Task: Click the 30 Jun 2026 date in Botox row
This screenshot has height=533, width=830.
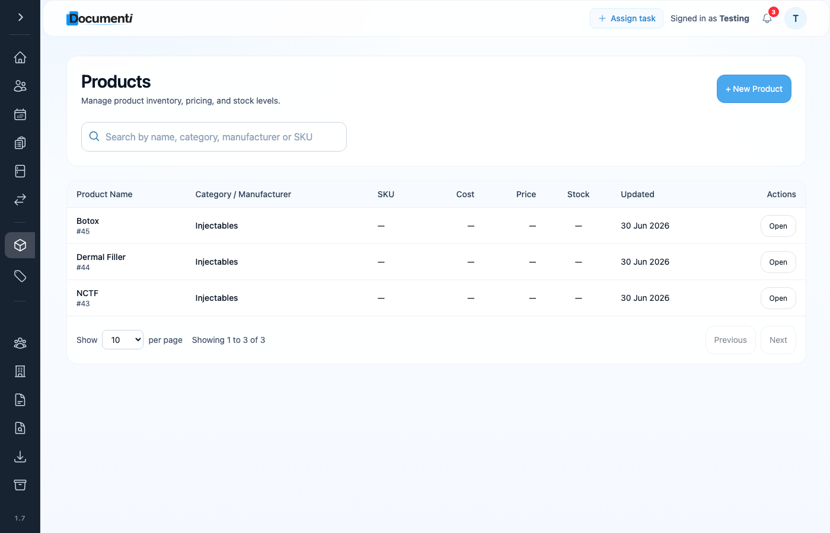Action: (645, 226)
